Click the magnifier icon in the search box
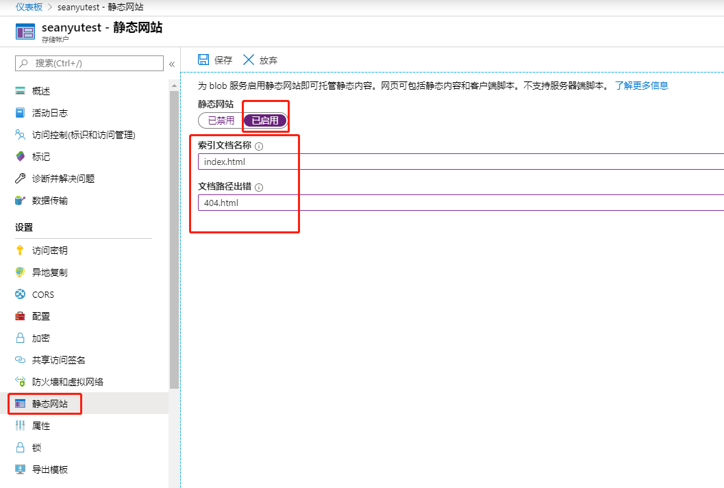Viewport: 724px width, 488px height. pos(23,63)
